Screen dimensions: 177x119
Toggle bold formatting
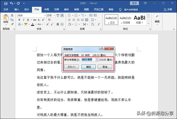[x=19, y=20]
